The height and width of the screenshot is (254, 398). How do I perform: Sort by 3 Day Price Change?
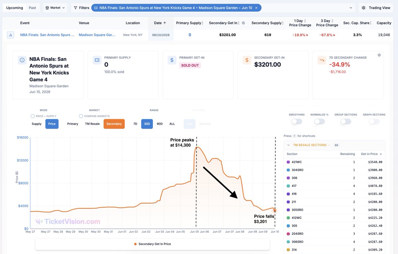point(333,21)
